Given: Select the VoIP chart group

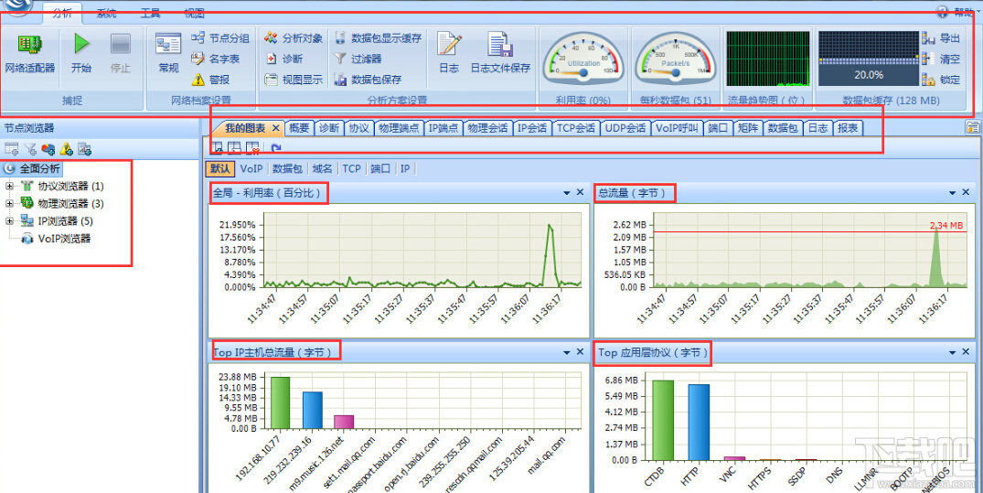Looking at the screenshot, I should (251, 168).
